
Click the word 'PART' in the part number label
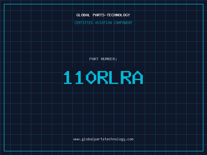[94, 59]
